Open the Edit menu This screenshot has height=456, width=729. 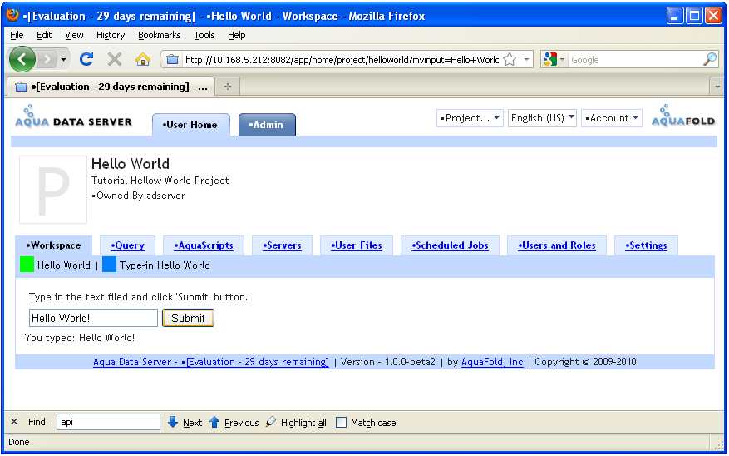[44, 35]
